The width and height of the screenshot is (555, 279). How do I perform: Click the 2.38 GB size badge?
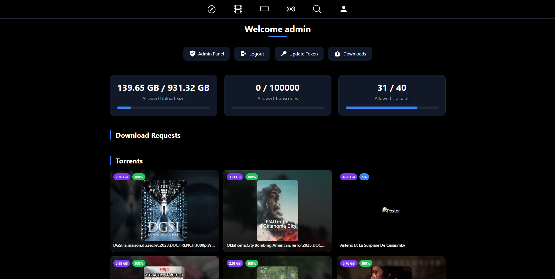(x=122, y=177)
